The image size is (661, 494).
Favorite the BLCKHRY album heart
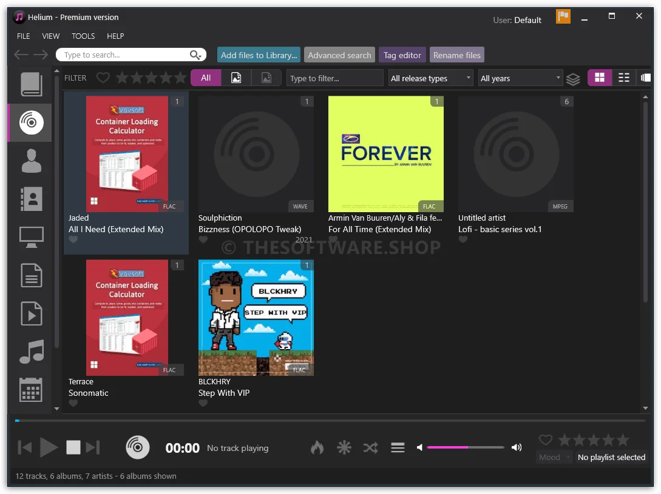pos(203,403)
